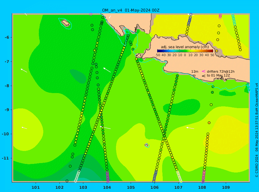Click the longitude axis label 101
Image resolution: width=259 pixels, height=192 pixels.
tap(36, 187)
